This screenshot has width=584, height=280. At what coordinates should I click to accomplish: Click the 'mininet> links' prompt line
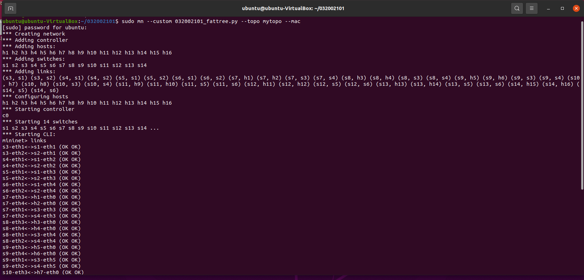tap(24, 141)
